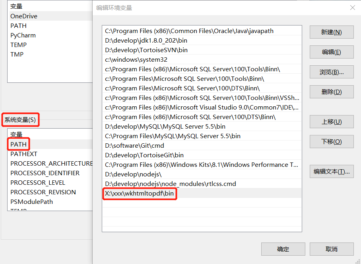Select x86 SQL Server 100\Tools\Binn\ entry

point(202,69)
